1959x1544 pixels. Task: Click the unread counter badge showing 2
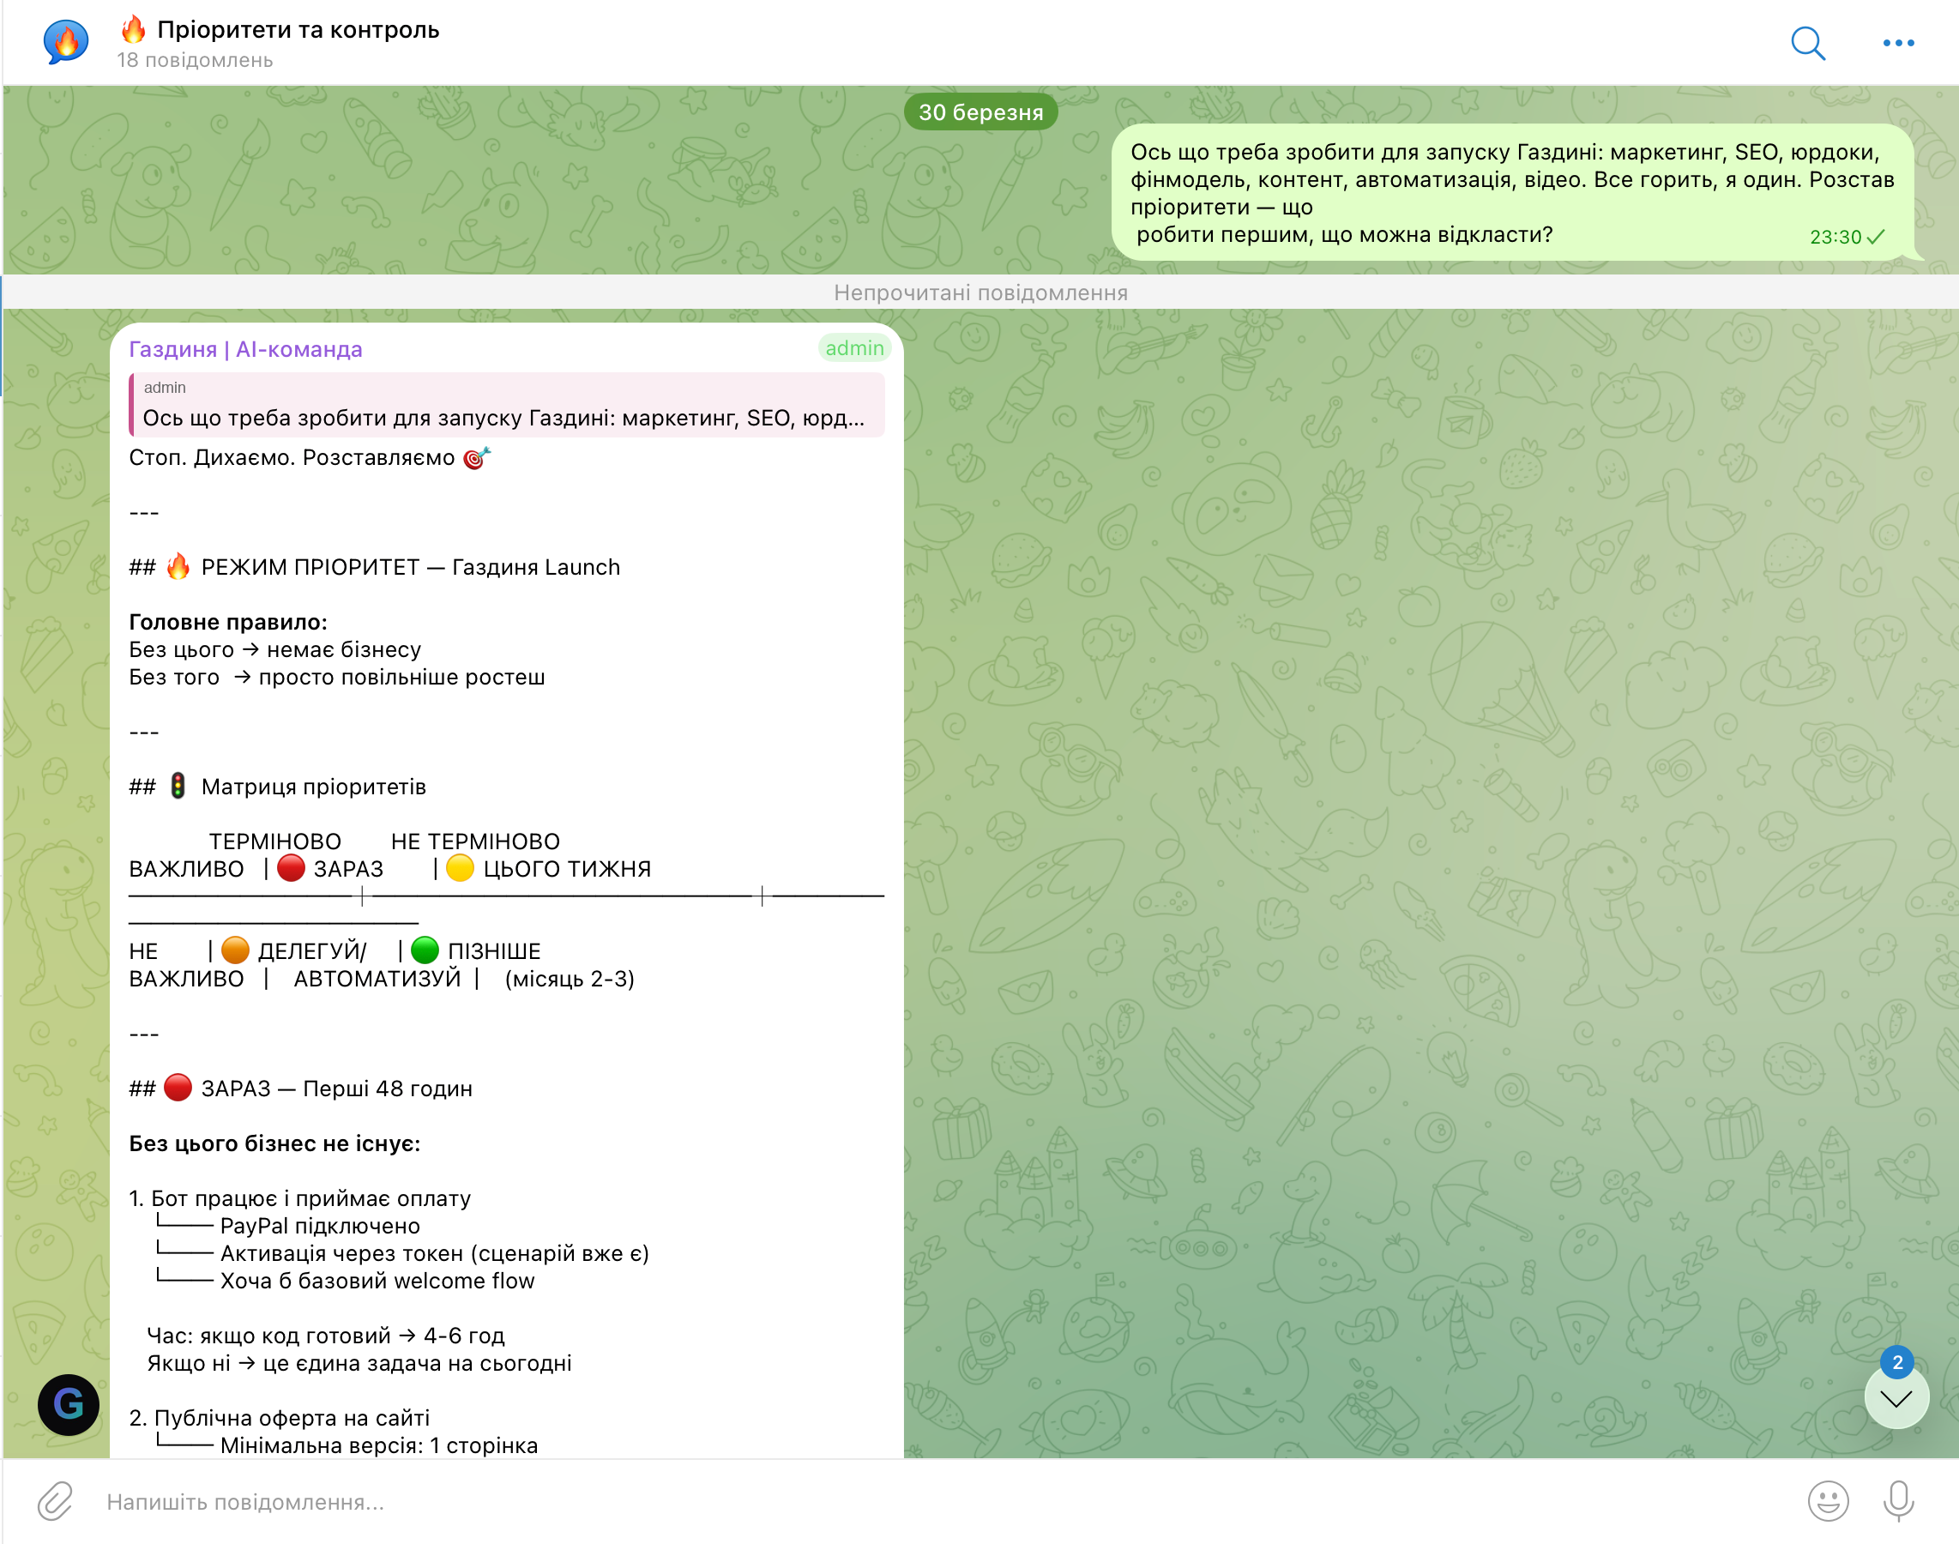tap(1896, 1361)
